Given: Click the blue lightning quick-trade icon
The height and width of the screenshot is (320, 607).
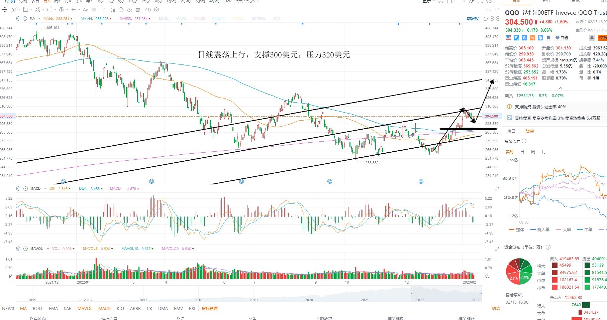Looking at the screenshot, I should coord(516,38).
